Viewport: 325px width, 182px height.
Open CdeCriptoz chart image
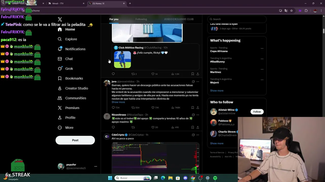(155, 158)
